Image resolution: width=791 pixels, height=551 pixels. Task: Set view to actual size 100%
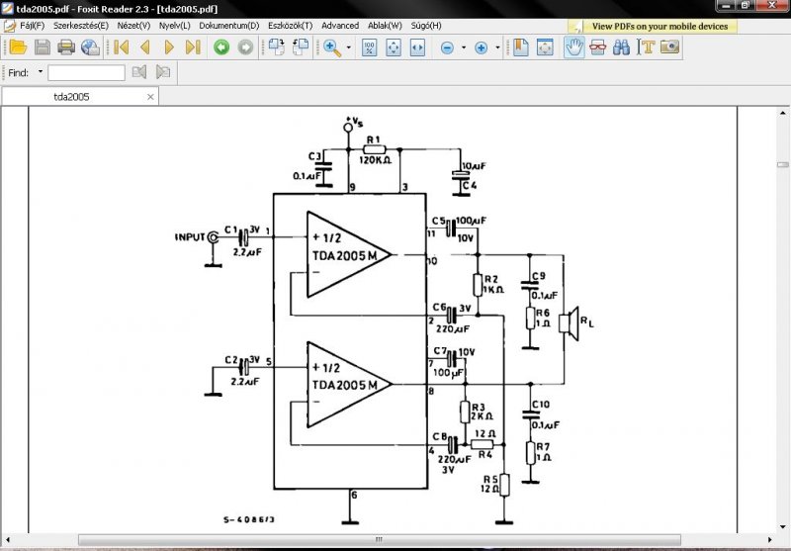pyautogui.click(x=369, y=47)
